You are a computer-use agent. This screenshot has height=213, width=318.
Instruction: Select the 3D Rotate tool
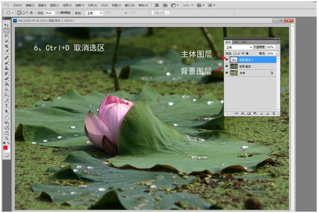point(6,122)
